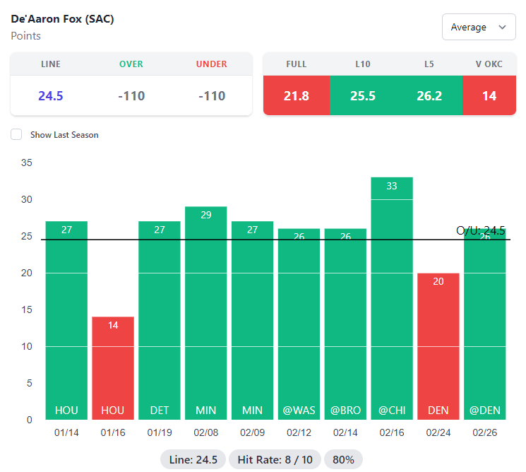Click the MIN 02/08 bar showing 29
Image resolution: width=526 pixels, height=472 pixels.
point(206,313)
